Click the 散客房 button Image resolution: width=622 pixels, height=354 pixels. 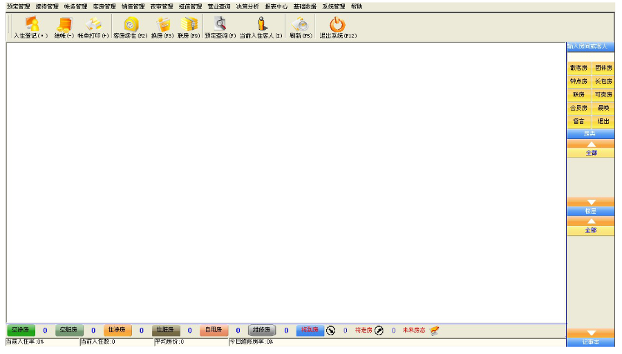[x=578, y=68]
